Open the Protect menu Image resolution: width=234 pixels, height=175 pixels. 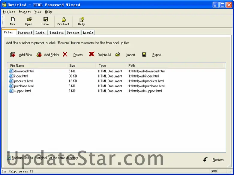(x=25, y=12)
